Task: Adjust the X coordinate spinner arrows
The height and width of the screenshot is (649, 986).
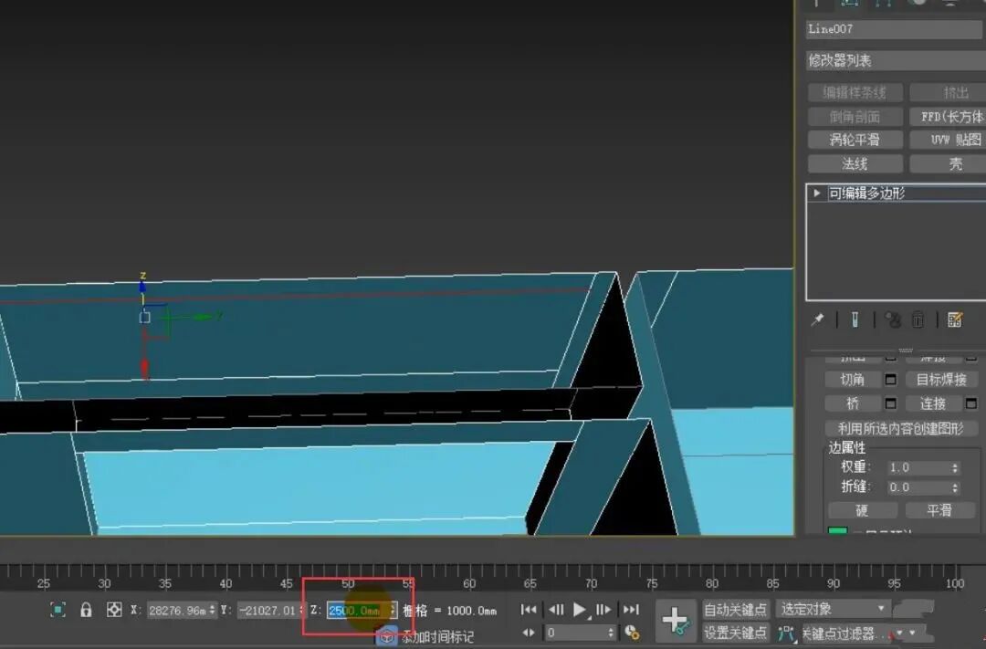Action: (x=213, y=610)
